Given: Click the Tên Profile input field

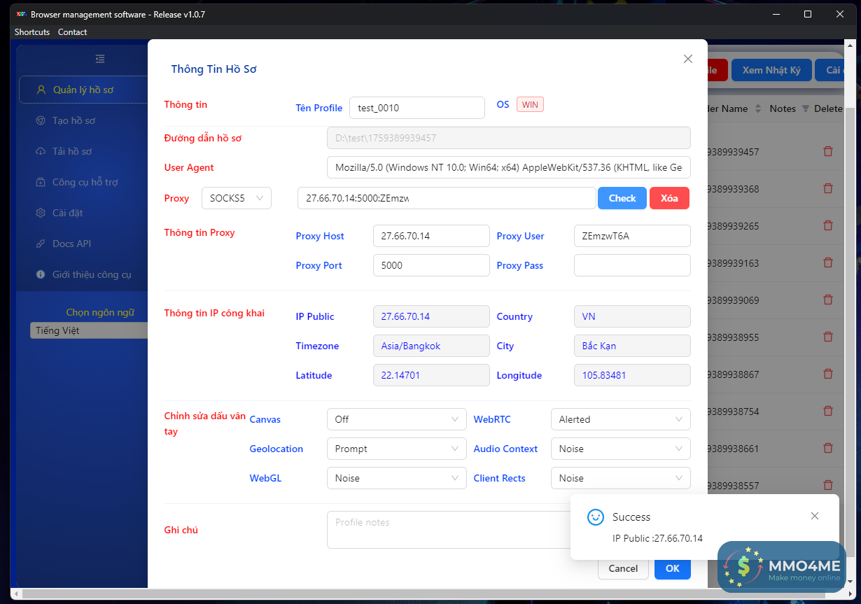Looking at the screenshot, I should pos(417,108).
